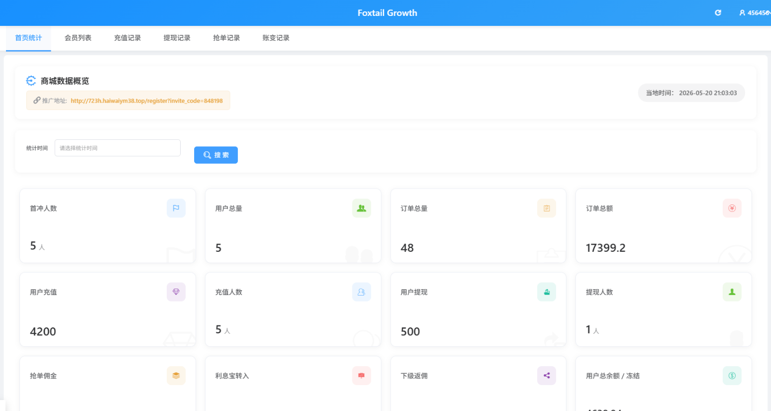The width and height of the screenshot is (771, 411).
Task: Click the 商城数据概览 gear icon
Action: click(x=31, y=81)
